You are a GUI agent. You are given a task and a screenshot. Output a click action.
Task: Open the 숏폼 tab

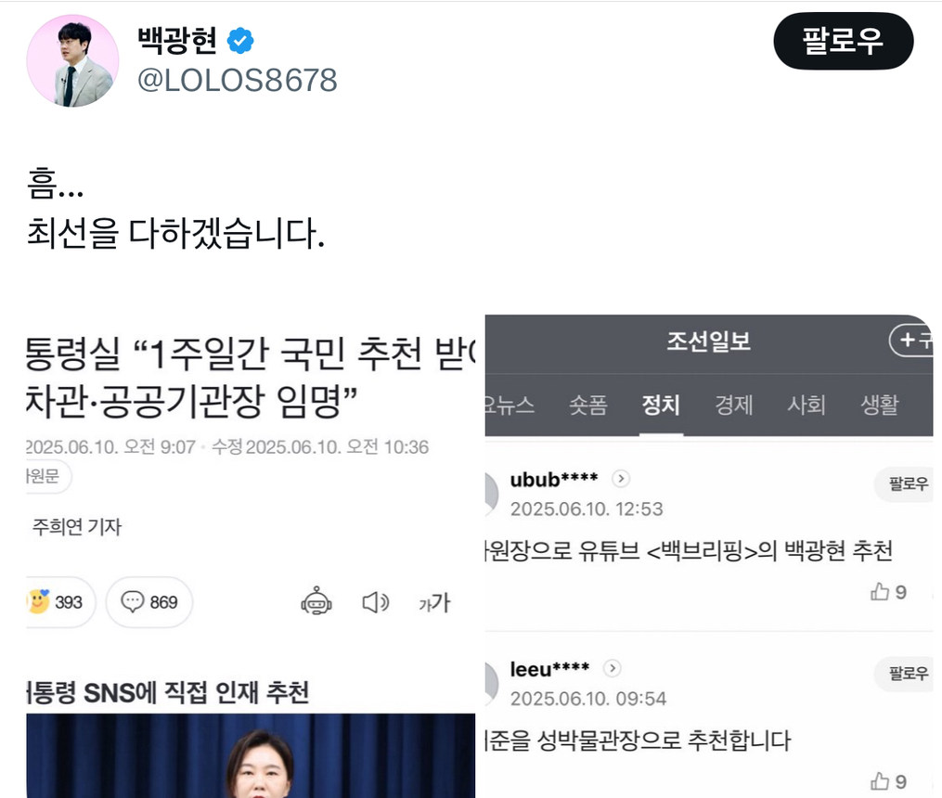coord(588,405)
